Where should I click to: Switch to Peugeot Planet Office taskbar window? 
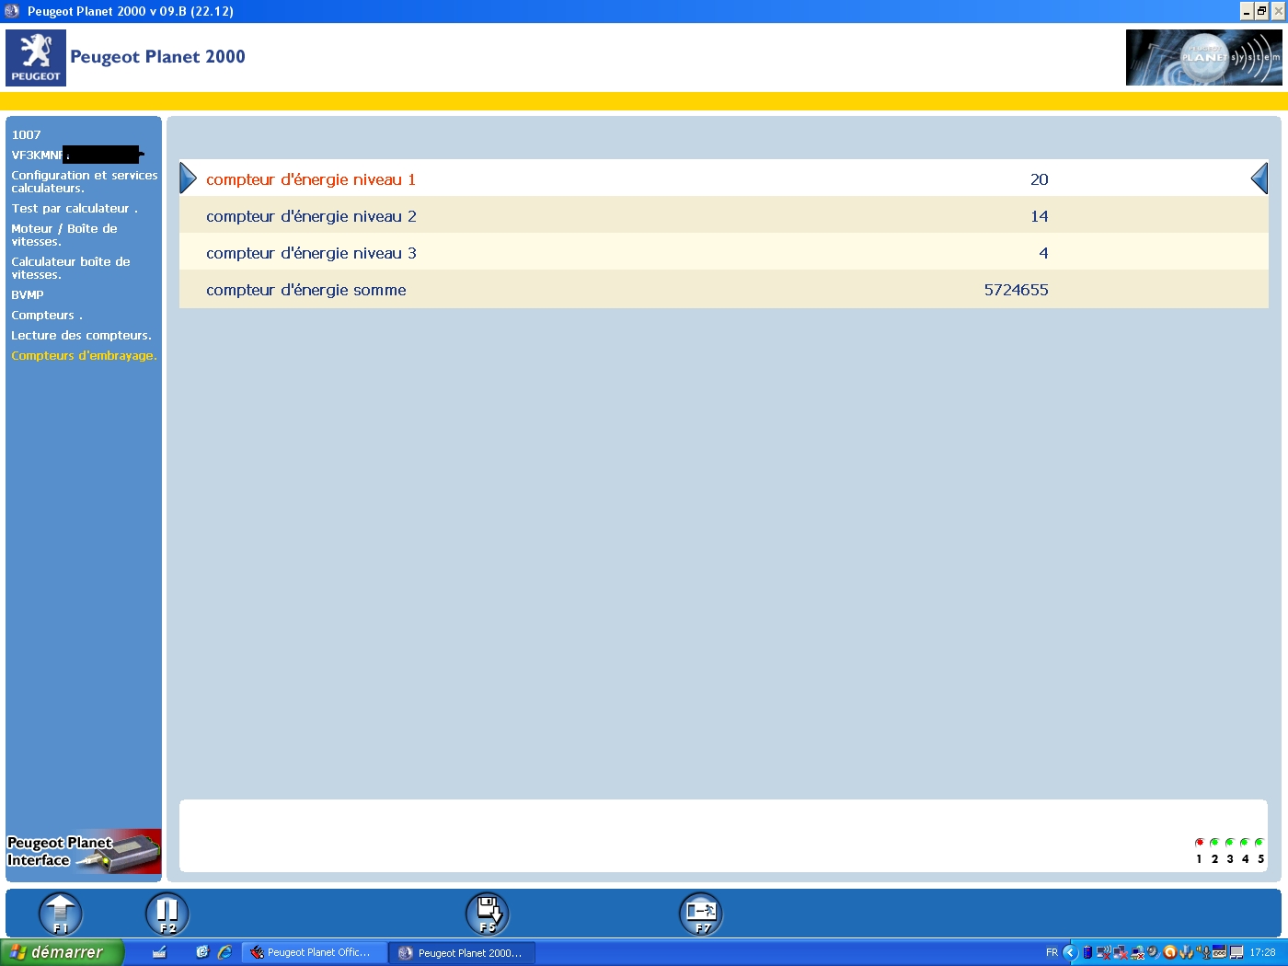click(x=314, y=952)
